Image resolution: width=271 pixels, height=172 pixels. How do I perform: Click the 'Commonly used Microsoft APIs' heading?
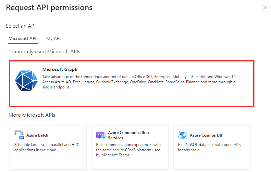(44, 52)
